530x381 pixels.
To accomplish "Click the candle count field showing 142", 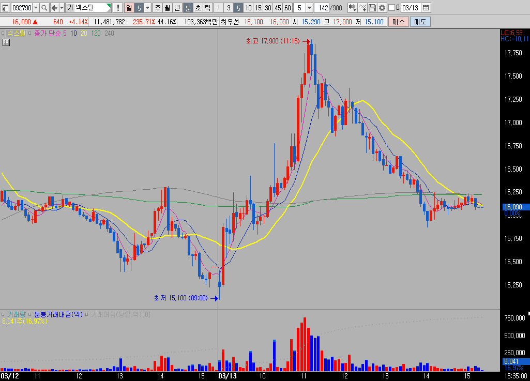I will pyautogui.click(x=322, y=7).
